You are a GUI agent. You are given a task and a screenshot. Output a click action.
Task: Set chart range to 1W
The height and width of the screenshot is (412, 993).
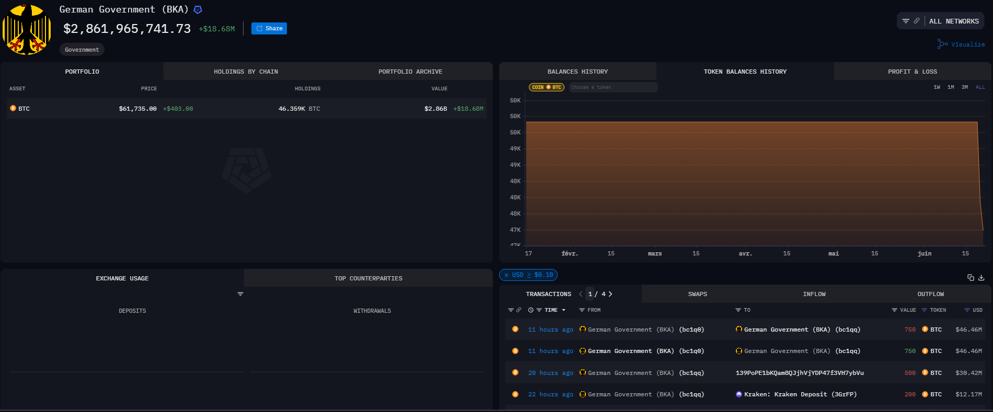tap(937, 87)
